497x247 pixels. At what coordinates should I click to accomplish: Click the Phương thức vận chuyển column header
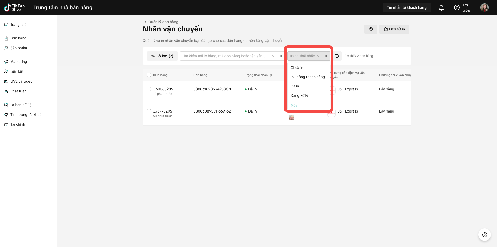395,75
